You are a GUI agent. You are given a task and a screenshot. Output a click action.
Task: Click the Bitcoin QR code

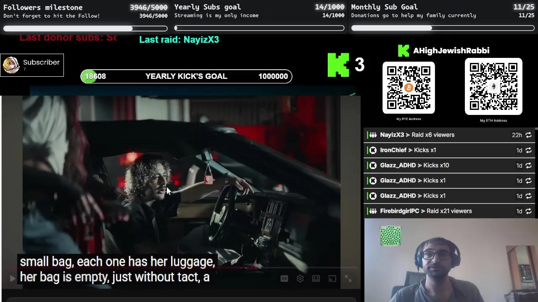coord(409,88)
